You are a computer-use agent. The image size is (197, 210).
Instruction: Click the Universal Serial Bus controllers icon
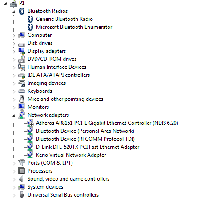(22, 195)
